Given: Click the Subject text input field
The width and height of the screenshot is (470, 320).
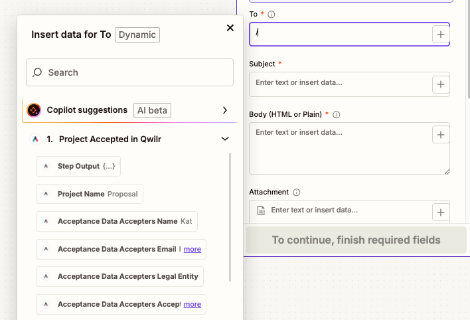Looking at the screenshot, I should [x=340, y=84].
